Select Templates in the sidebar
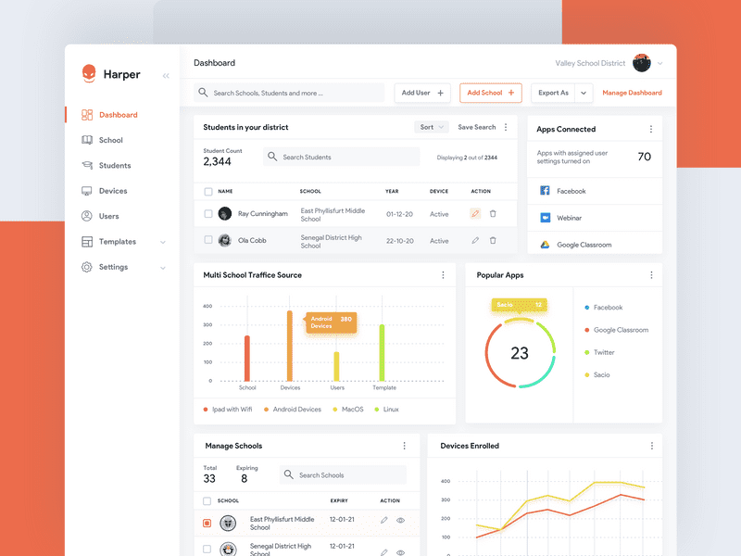Viewport: 741px width, 556px height. 118,242
